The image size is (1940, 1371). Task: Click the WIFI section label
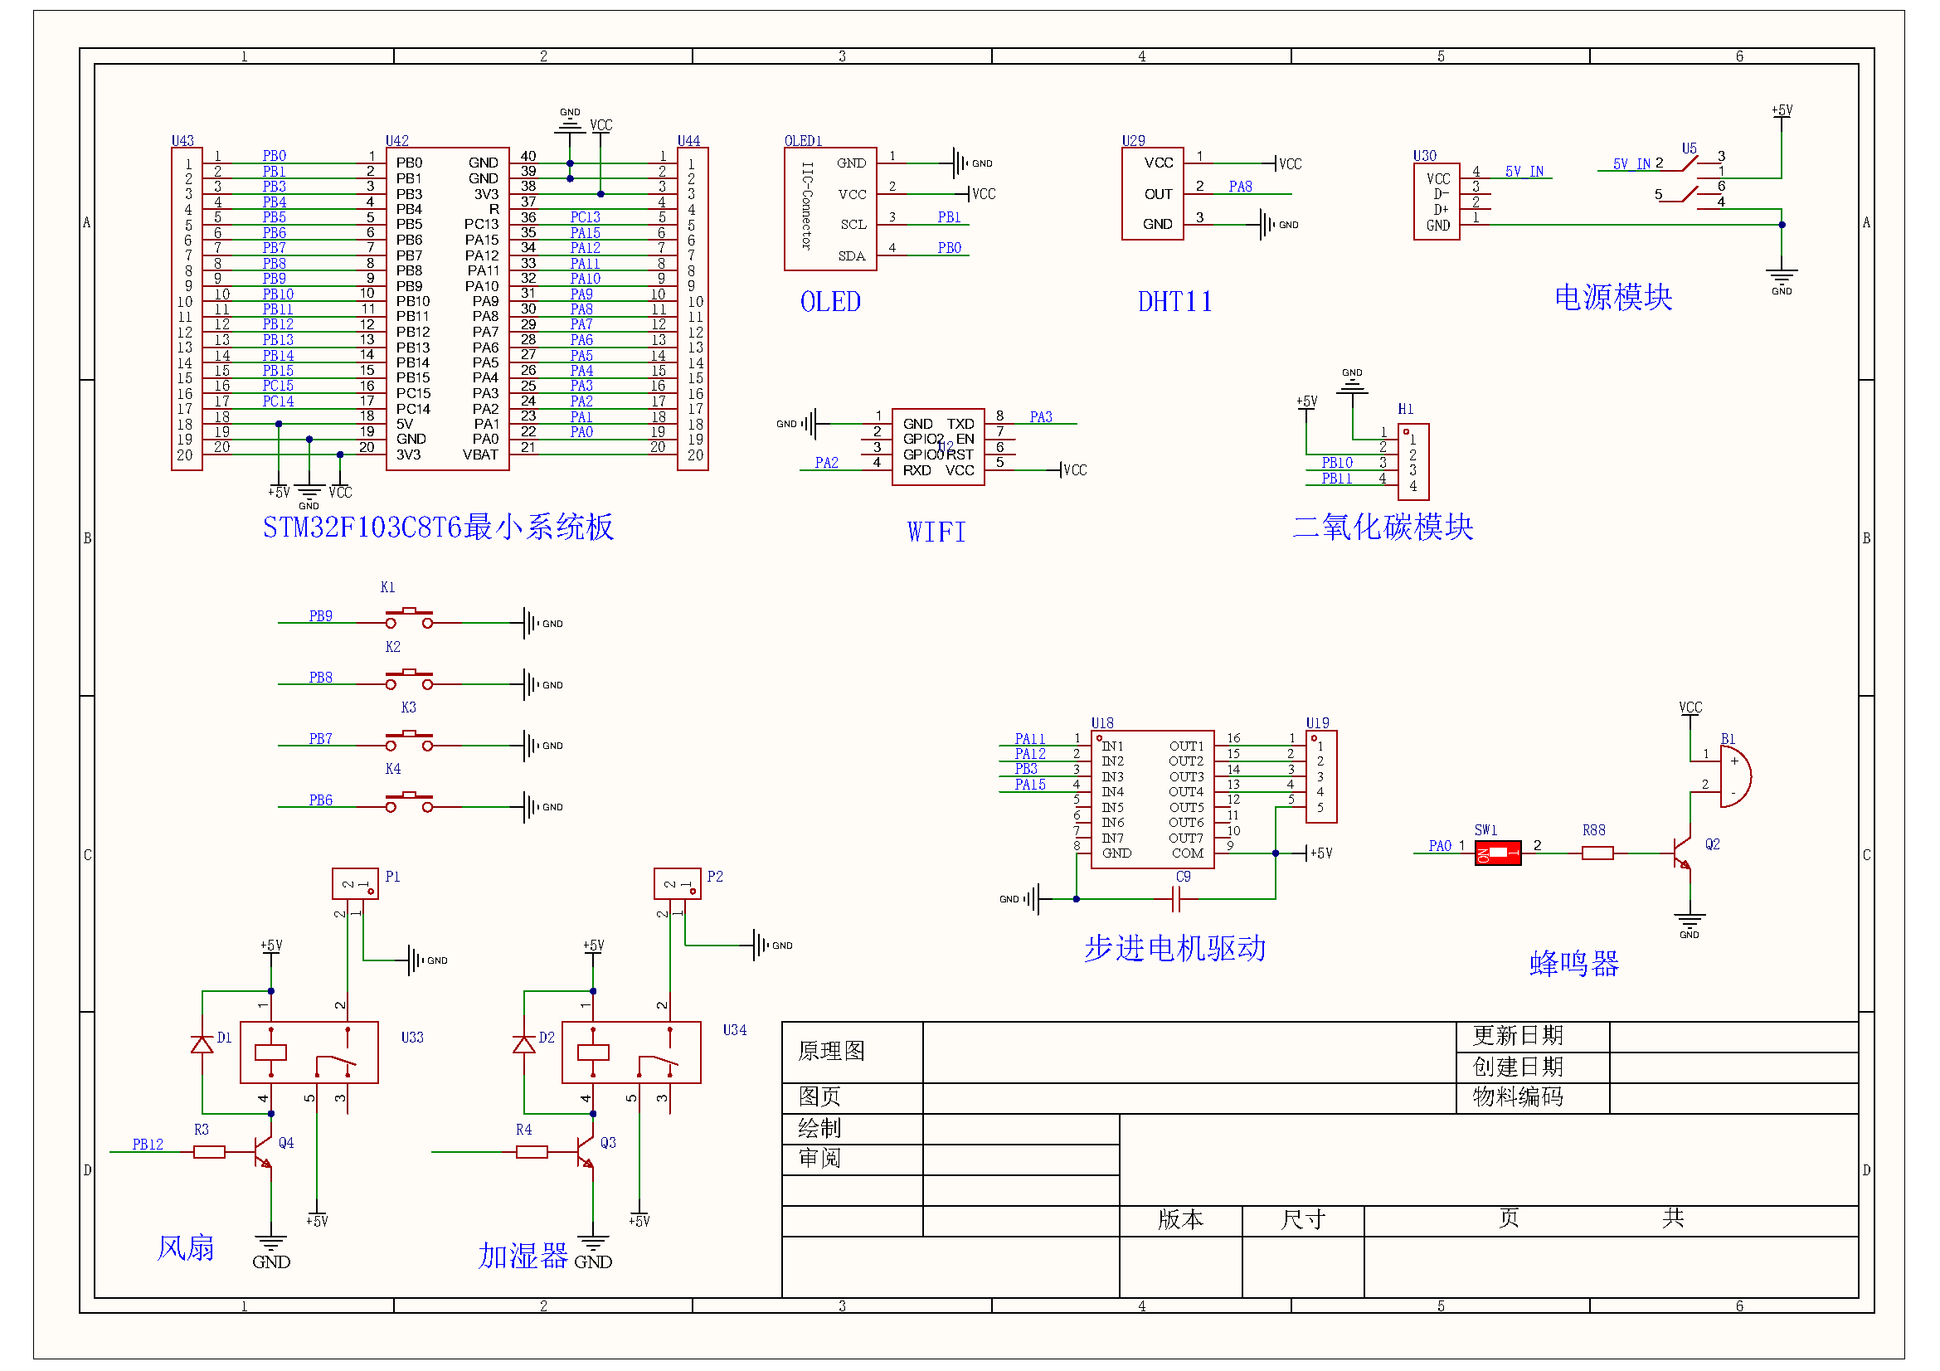(x=936, y=532)
